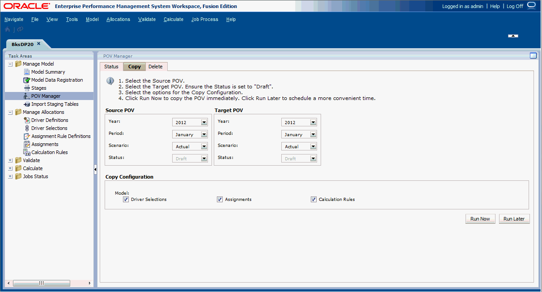Click the Manage Model folder icon
Screen dimensions: 542x292
click(18, 64)
